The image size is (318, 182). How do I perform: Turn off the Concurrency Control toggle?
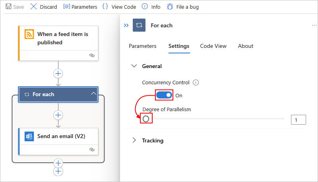[164, 95]
